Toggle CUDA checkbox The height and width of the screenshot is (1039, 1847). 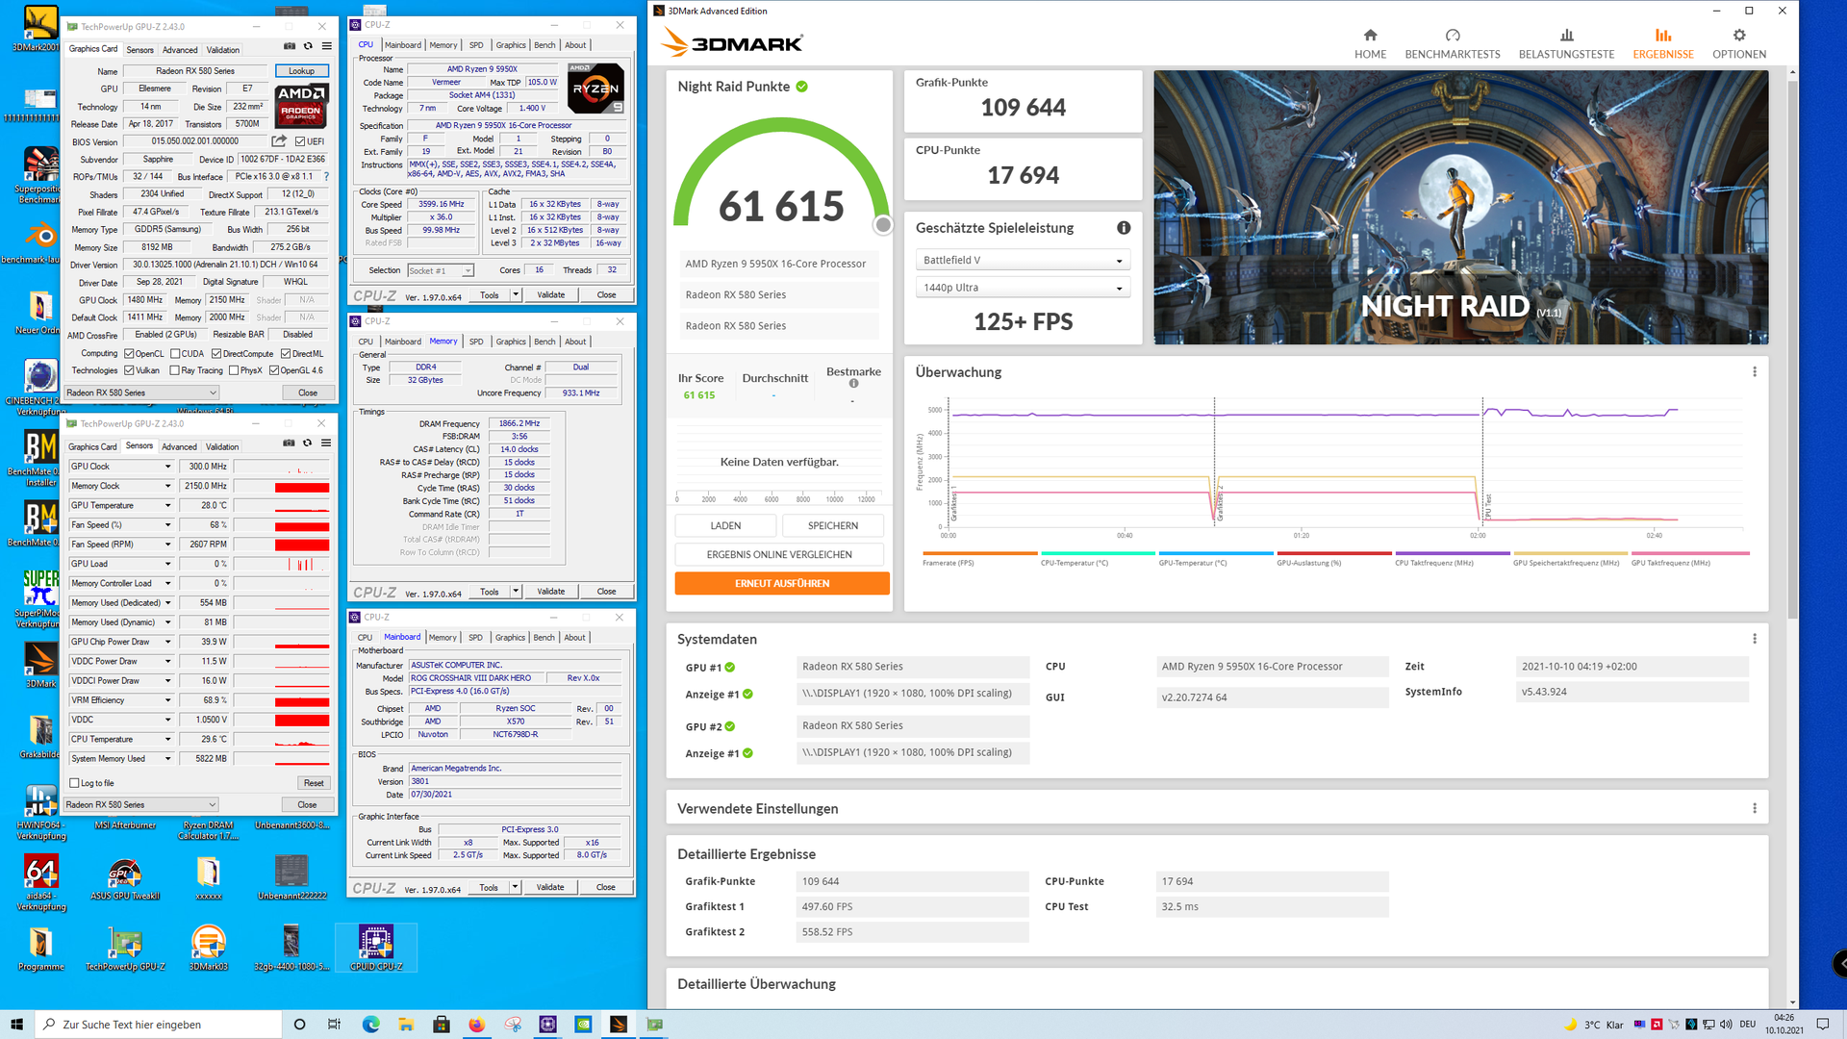coord(175,354)
